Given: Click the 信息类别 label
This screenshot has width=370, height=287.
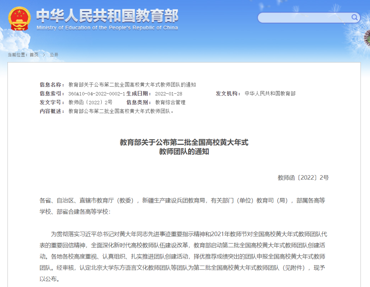Looking at the screenshot, I should pyautogui.click(x=139, y=102).
